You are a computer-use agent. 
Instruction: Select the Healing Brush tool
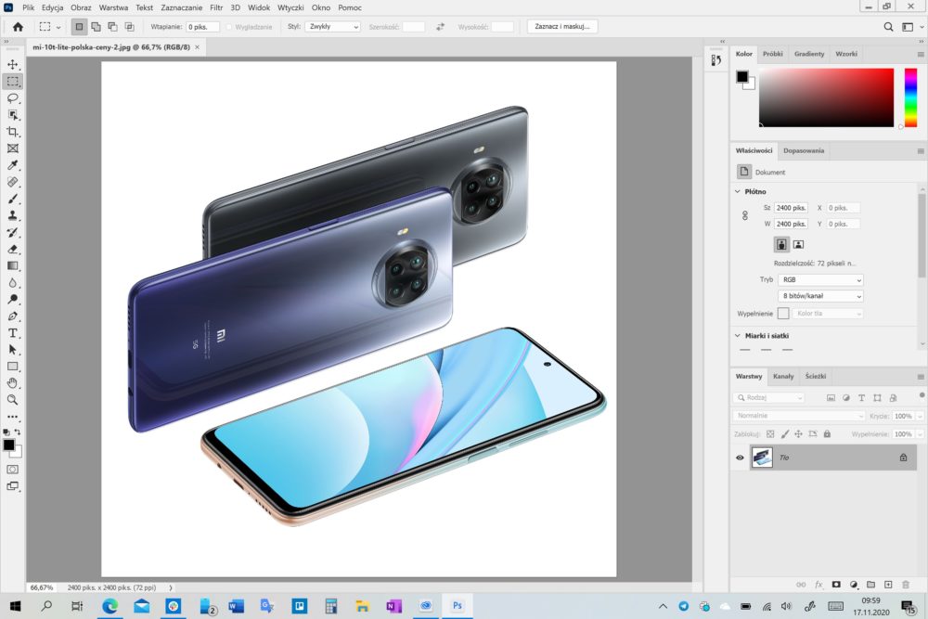[x=12, y=182]
